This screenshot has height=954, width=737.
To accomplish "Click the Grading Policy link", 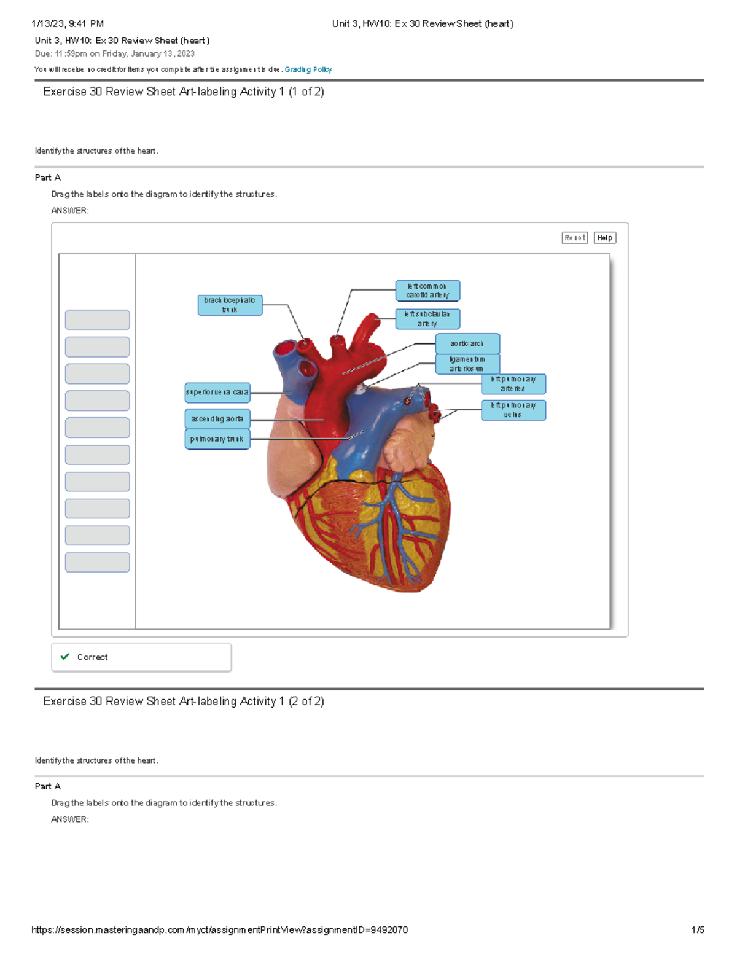I will point(308,69).
